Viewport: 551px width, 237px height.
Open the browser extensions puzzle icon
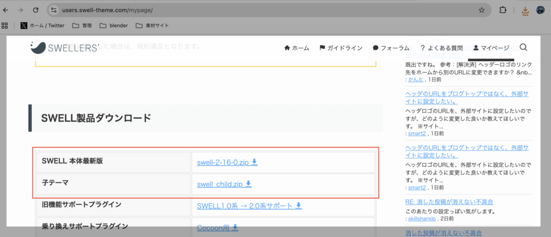coord(503,10)
